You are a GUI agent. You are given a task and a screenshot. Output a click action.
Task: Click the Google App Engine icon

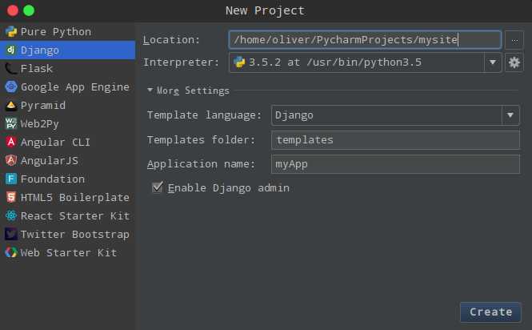pos(11,87)
